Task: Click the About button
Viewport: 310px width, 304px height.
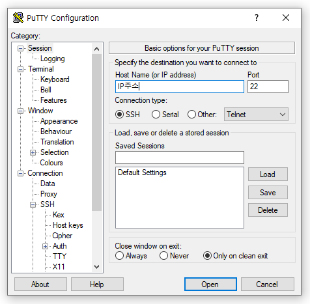Action: [x=40, y=284]
